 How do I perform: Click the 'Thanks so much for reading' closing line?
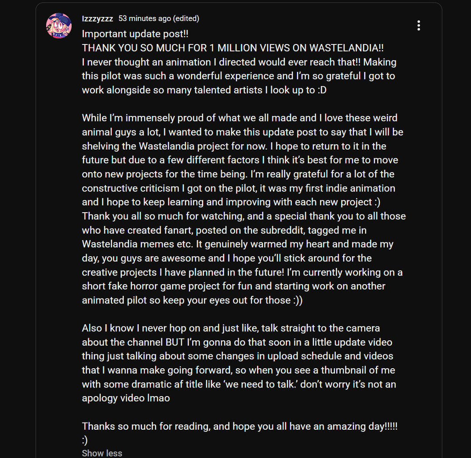[239, 426]
